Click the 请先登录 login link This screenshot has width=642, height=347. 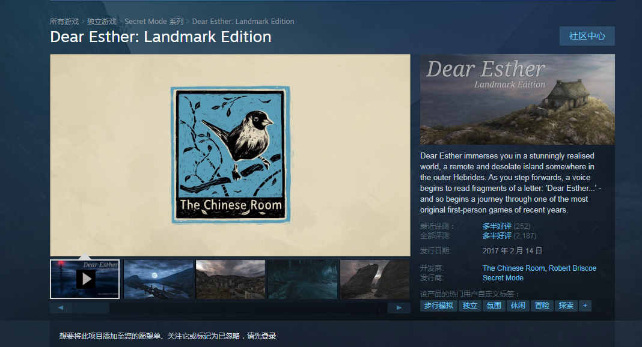point(261,336)
